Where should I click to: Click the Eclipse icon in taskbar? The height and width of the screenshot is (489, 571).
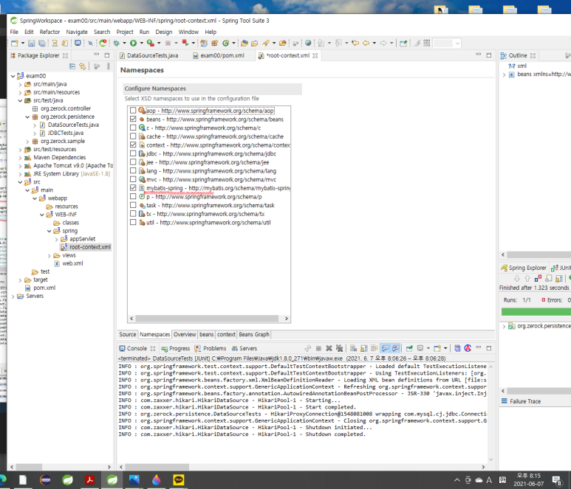click(46, 480)
